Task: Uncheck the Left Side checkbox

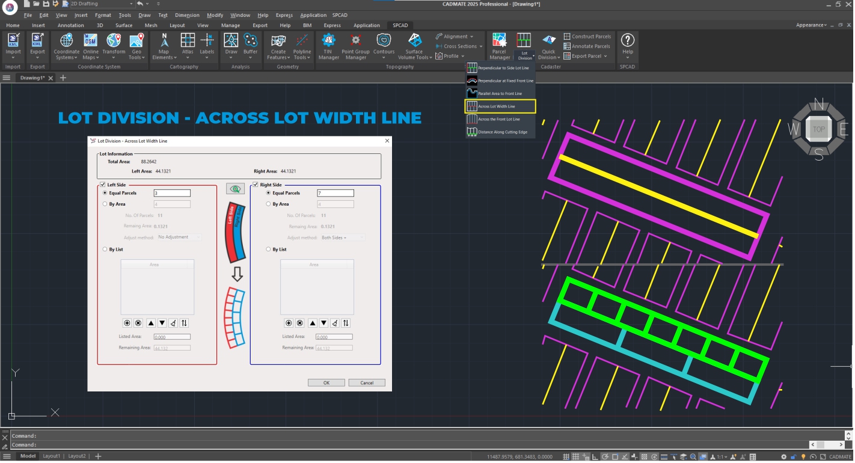Action: [x=103, y=185]
